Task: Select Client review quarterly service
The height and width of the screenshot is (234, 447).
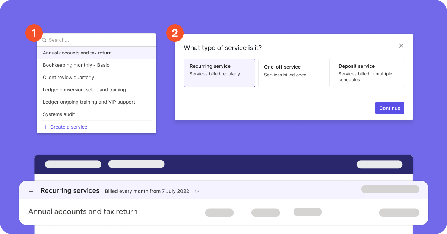Action: pyautogui.click(x=69, y=78)
